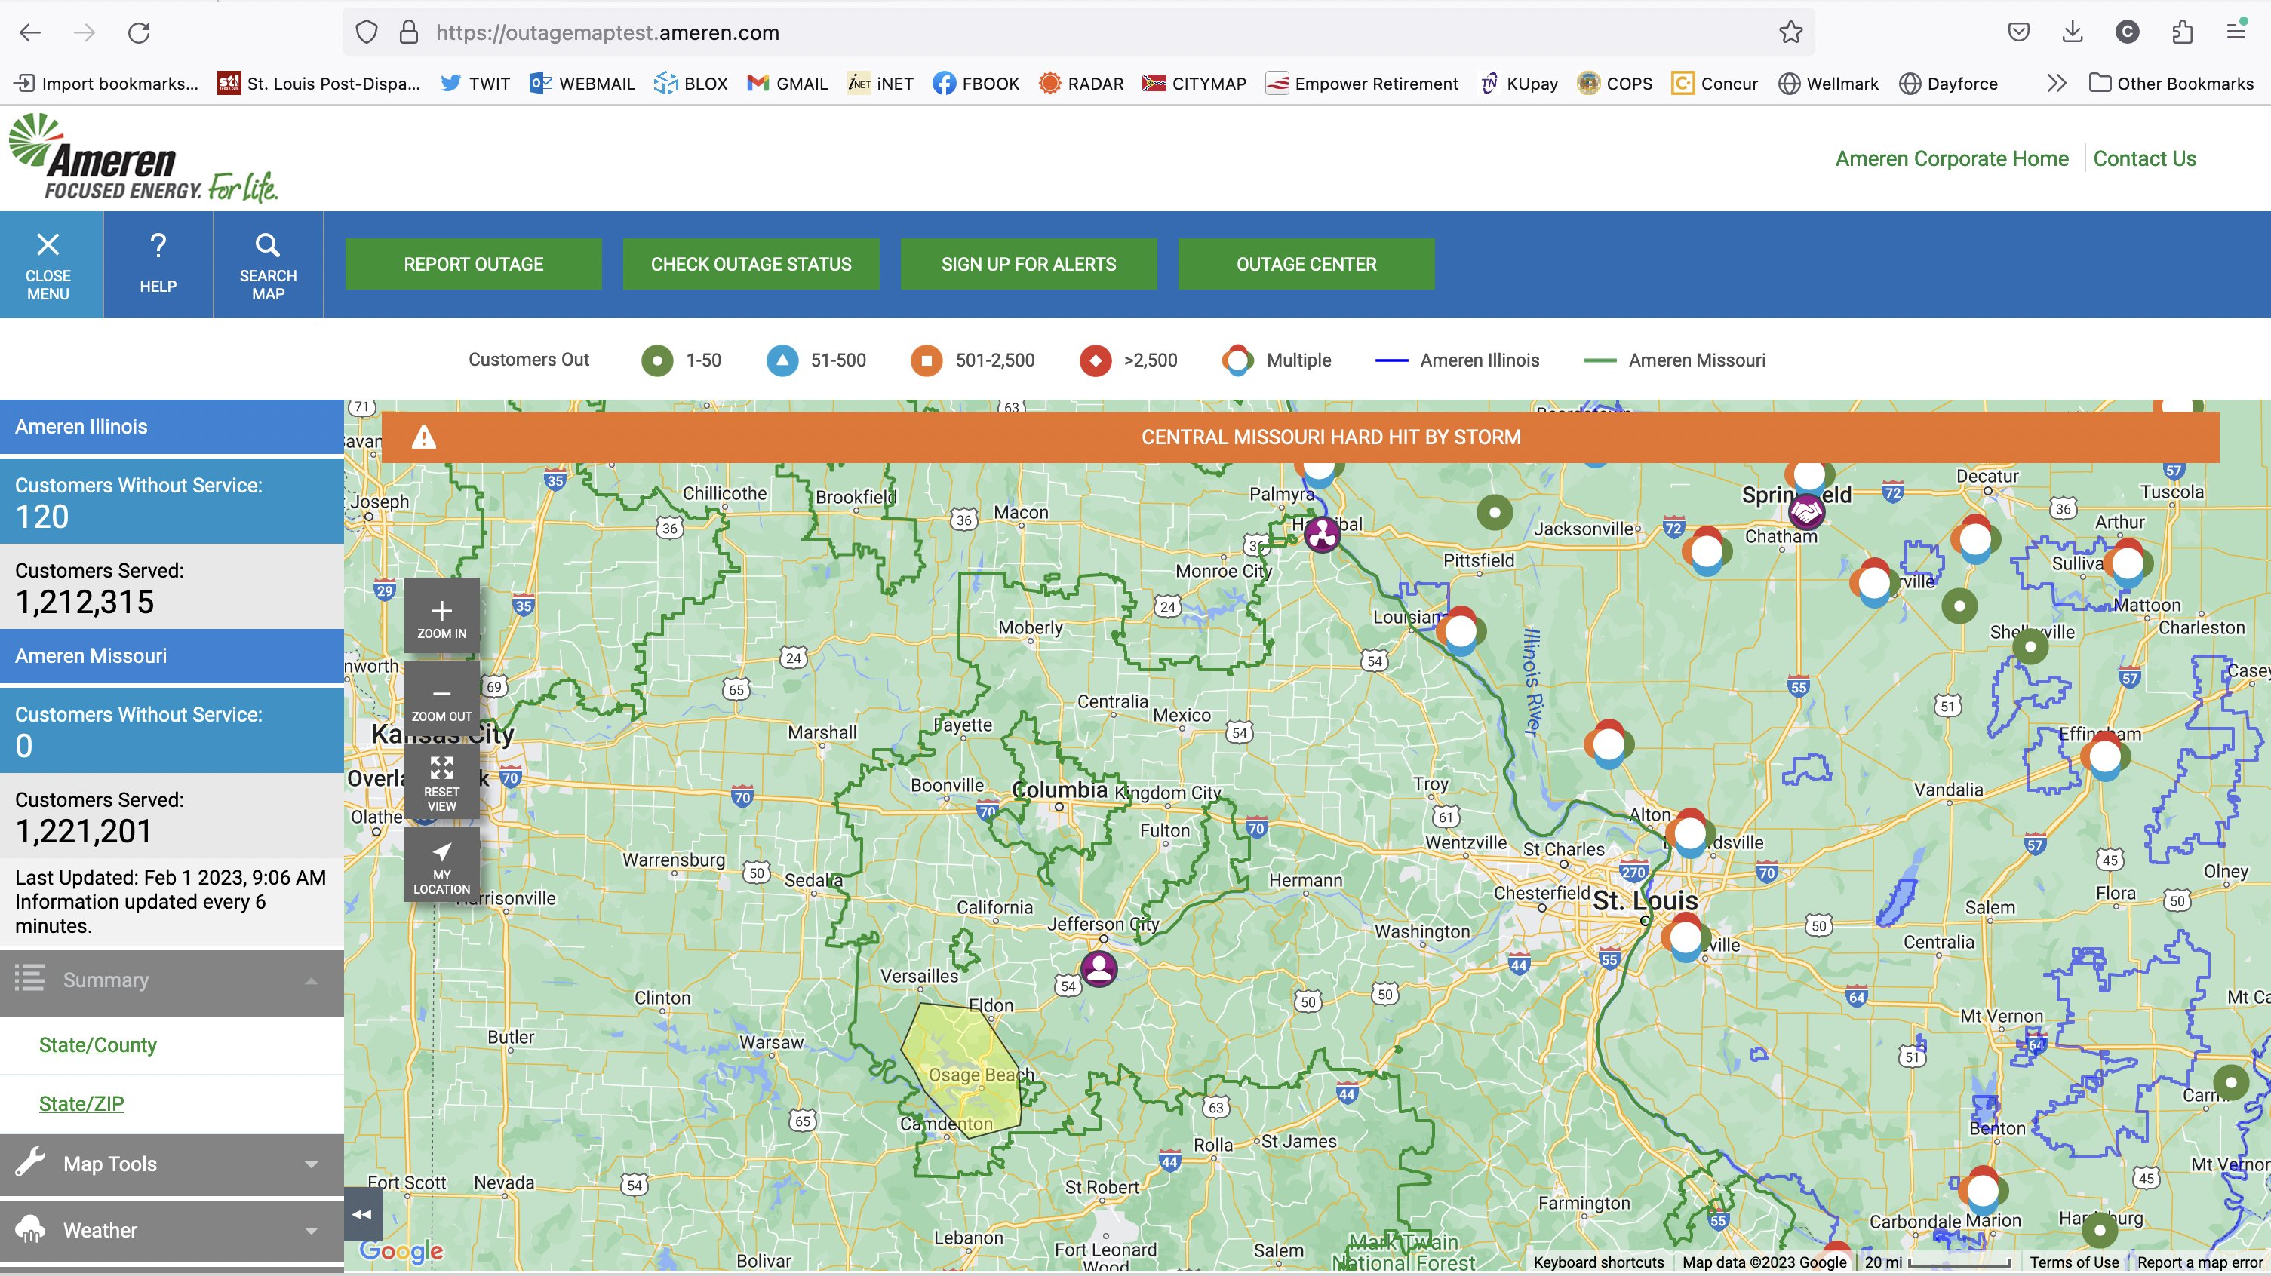Collapse the side panel with double arrows
The height and width of the screenshot is (1276, 2271).
362,1214
